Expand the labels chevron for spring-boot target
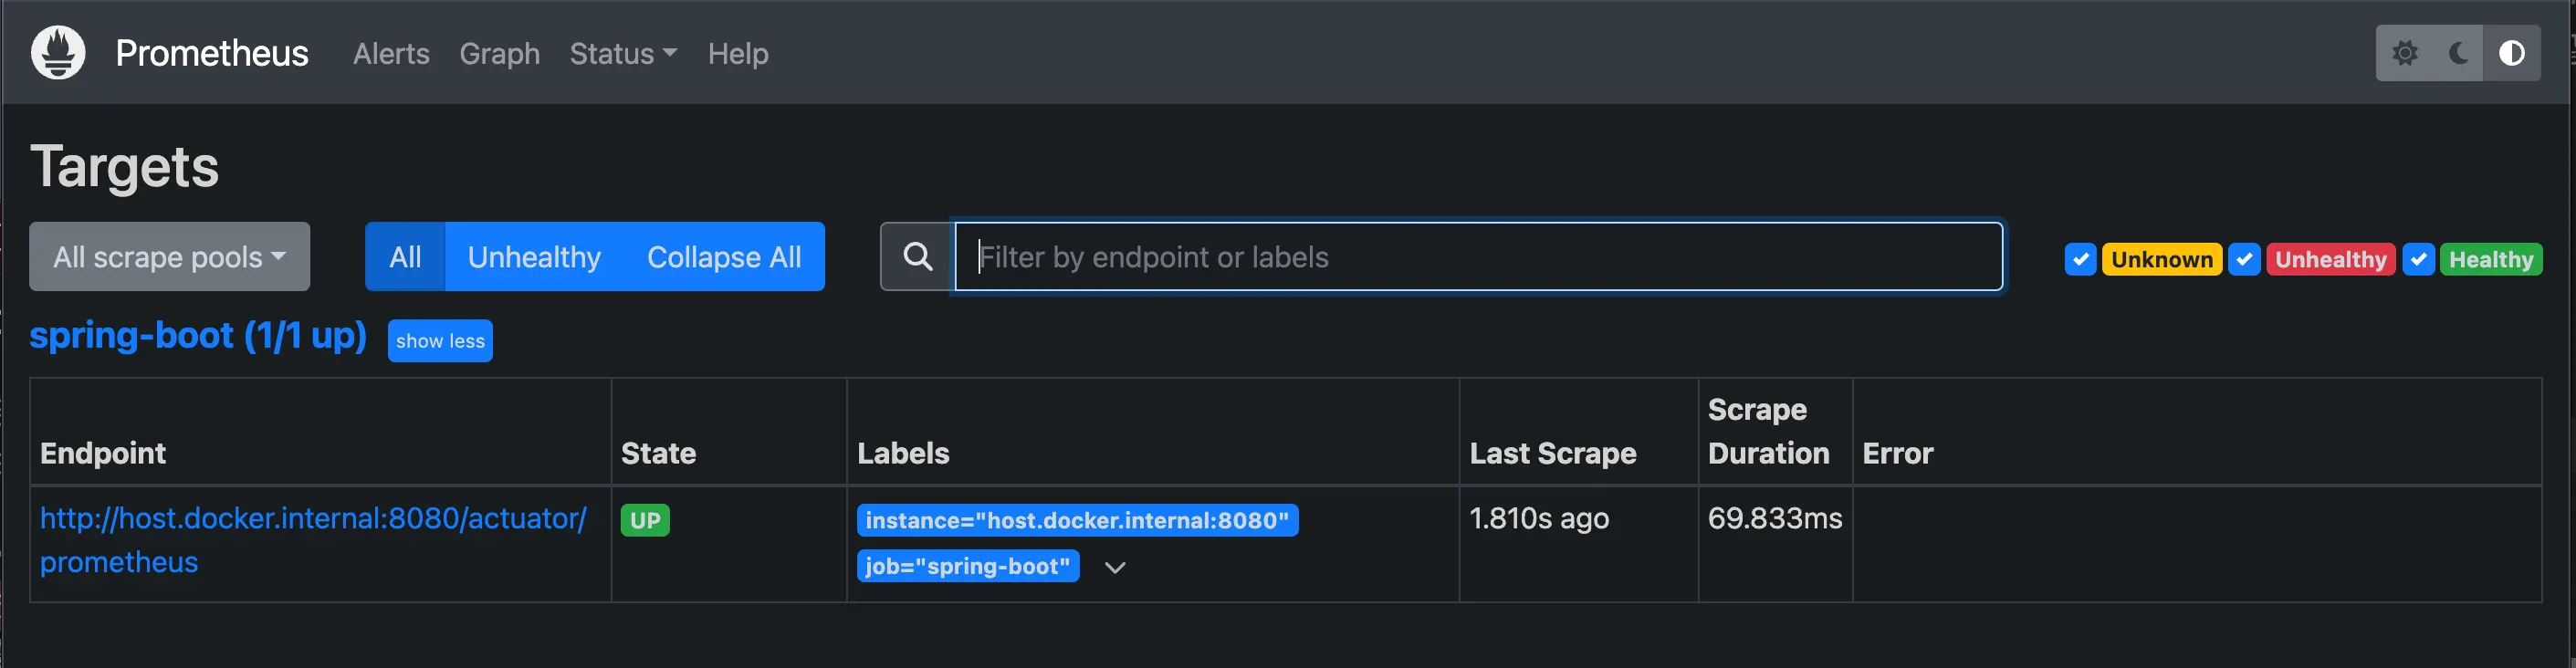Image resolution: width=2576 pixels, height=668 pixels. pos(1115,567)
